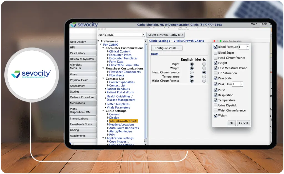Select Metric radio for Weight
Screen dimensions: 284x174
click(204, 68)
